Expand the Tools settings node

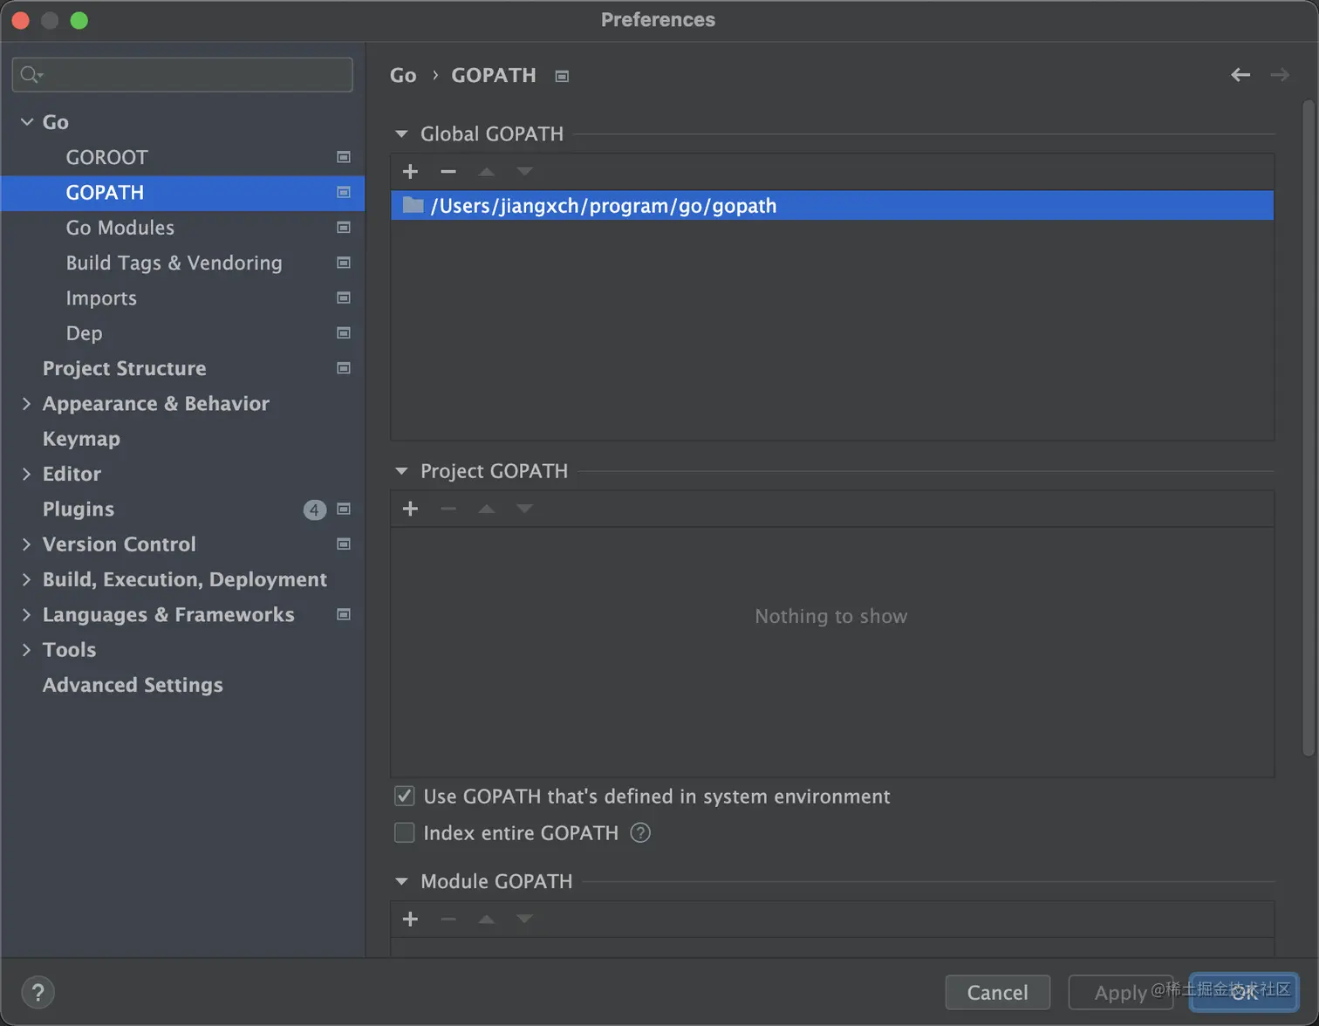coord(26,650)
